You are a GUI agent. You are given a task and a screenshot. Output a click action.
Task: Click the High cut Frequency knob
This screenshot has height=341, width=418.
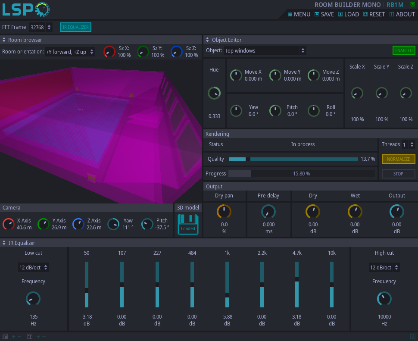384,299
